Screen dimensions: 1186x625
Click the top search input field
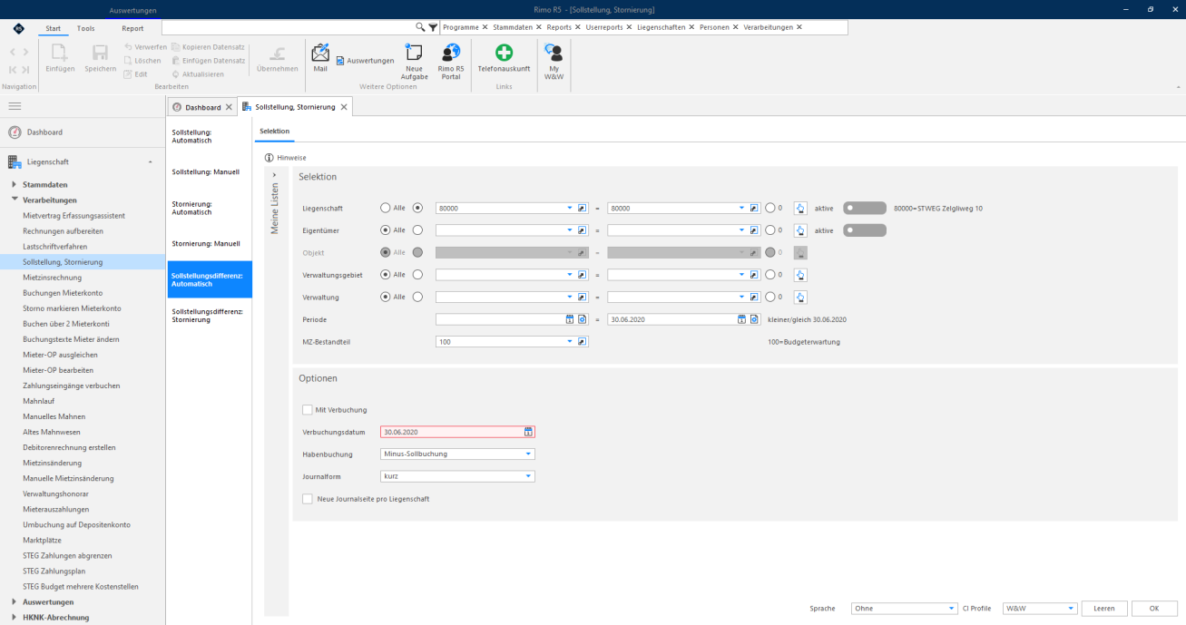click(x=289, y=27)
